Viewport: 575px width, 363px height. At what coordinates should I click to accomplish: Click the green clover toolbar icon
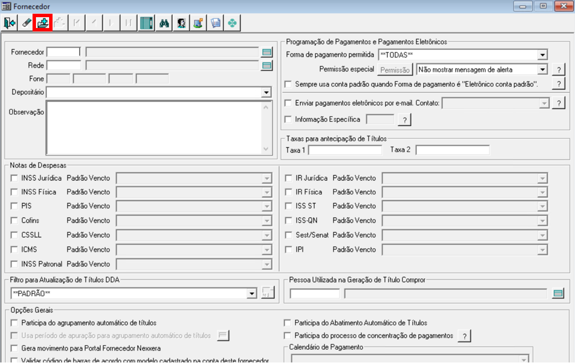232,23
